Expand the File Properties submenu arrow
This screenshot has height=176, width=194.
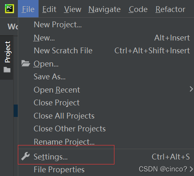tap(191, 169)
